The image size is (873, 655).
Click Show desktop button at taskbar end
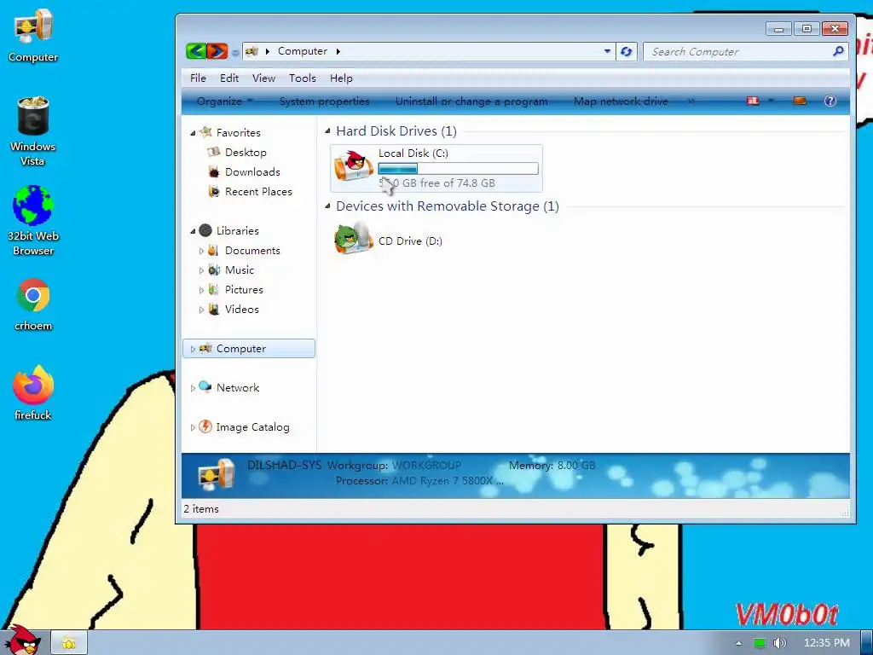(x=866, y=643)
